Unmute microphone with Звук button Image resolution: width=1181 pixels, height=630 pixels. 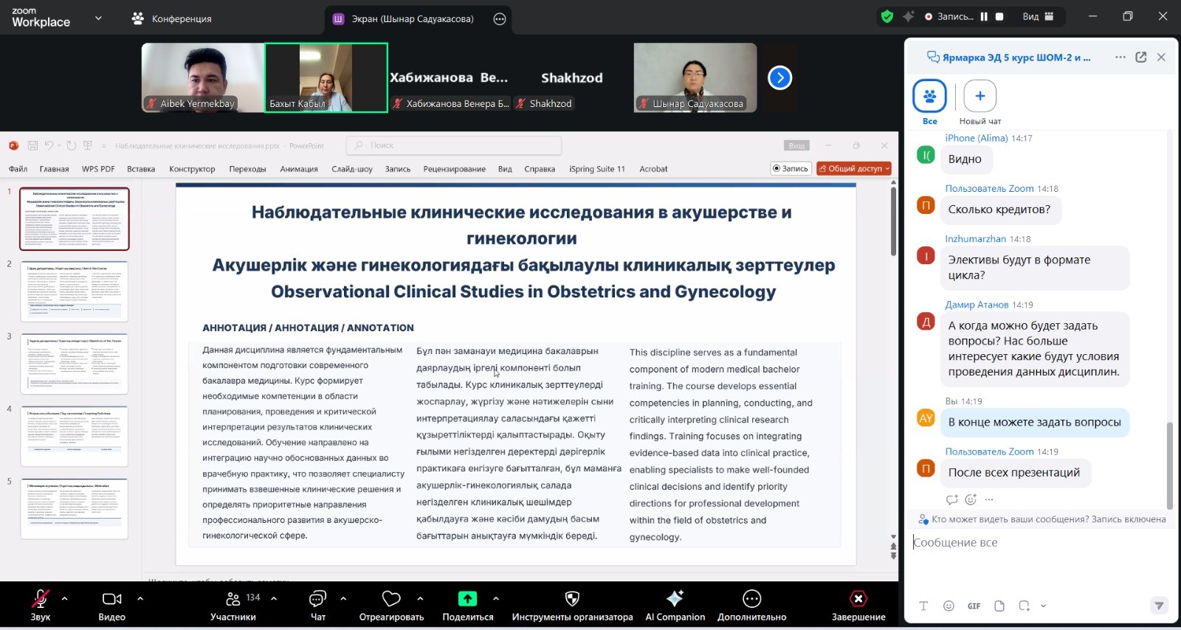click(x=41, y=598)
